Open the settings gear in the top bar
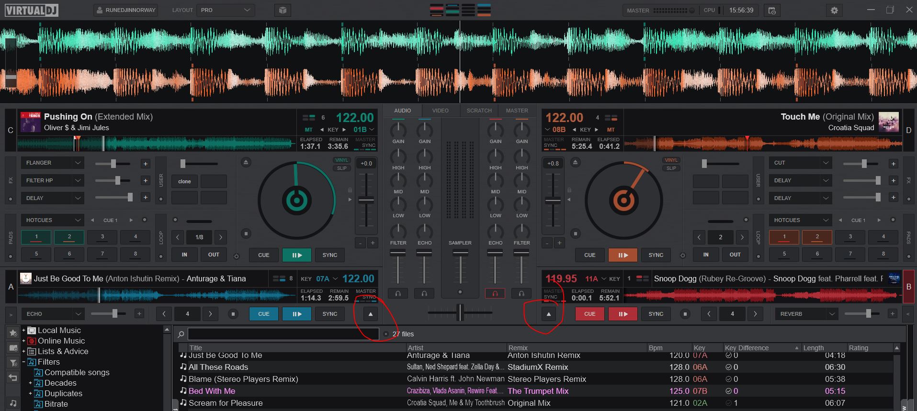 coord(834,10)
